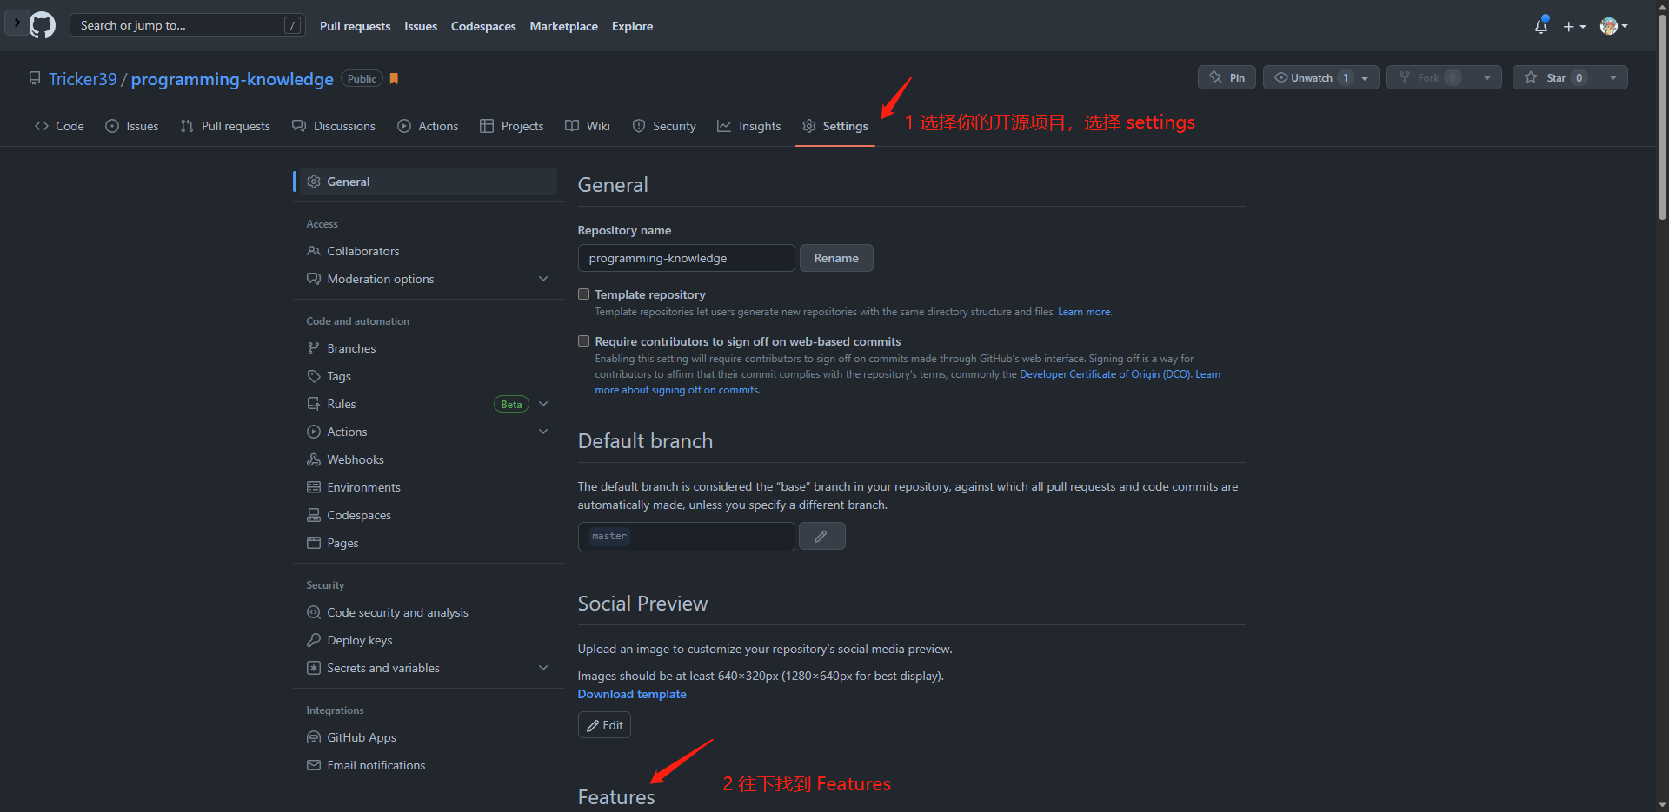Click the page vertical scrollbar
Viewport: 1669px width, 812px height.
coord(1662,117)
